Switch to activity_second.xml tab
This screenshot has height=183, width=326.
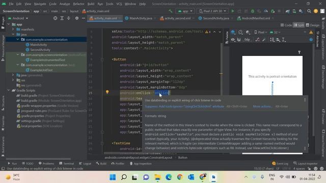pyautogui.click(x=177, y=18)
